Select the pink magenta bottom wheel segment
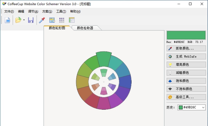The height and width of the screenshot is (126, 208). pyautogui.click(x=104, y=103)
